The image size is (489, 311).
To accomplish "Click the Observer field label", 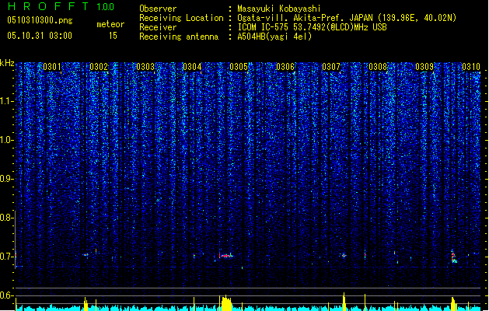I will [158, 9].
